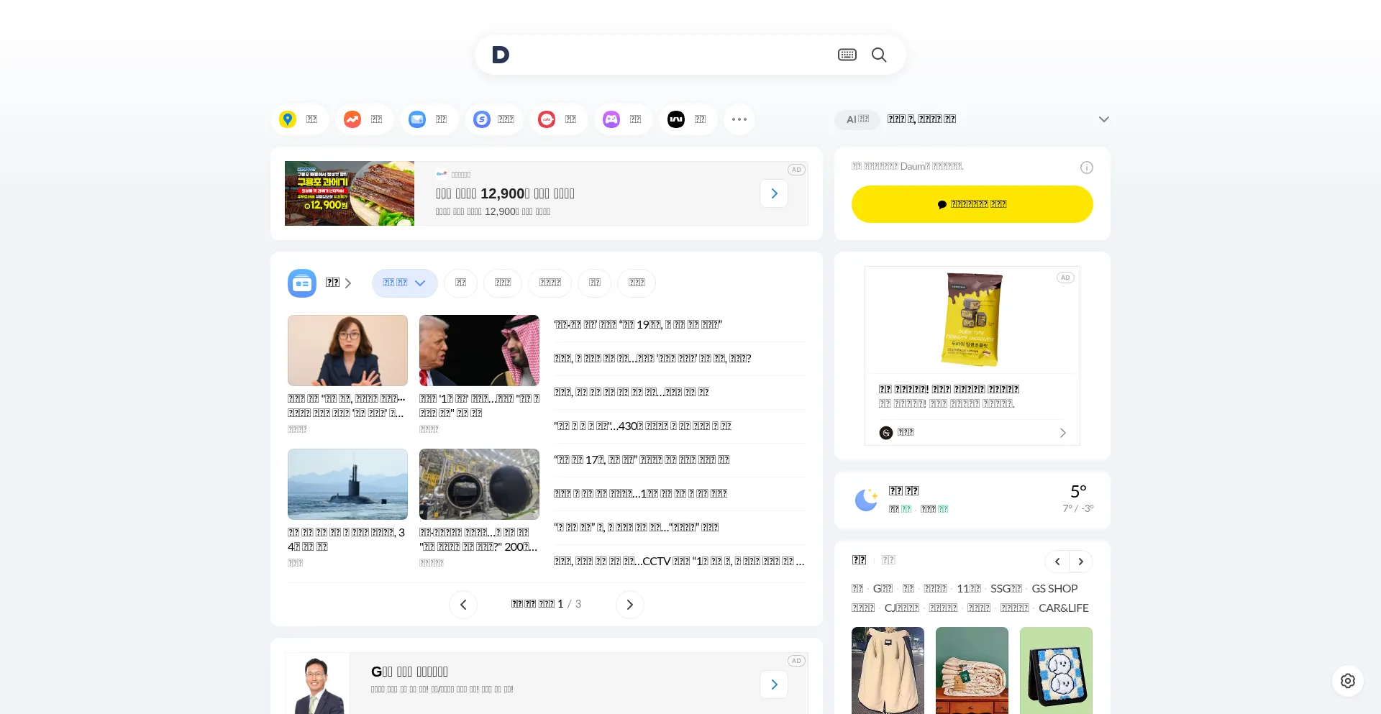Open the highlighted blue news category dropdown

[x=404, y=283]
